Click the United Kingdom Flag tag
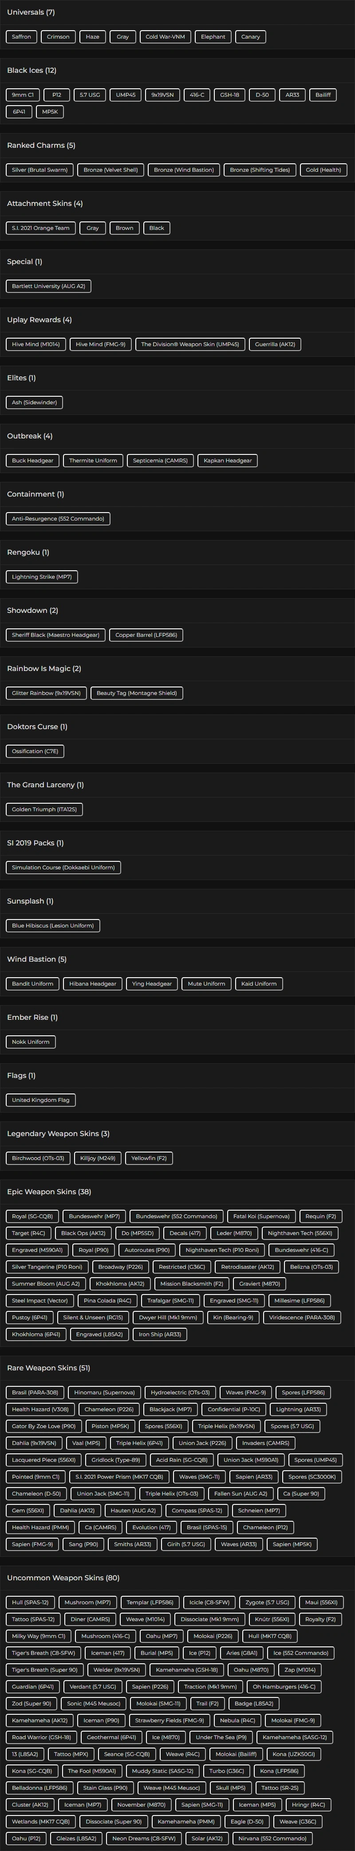355x1851 pixels. tap(40, 1100)
